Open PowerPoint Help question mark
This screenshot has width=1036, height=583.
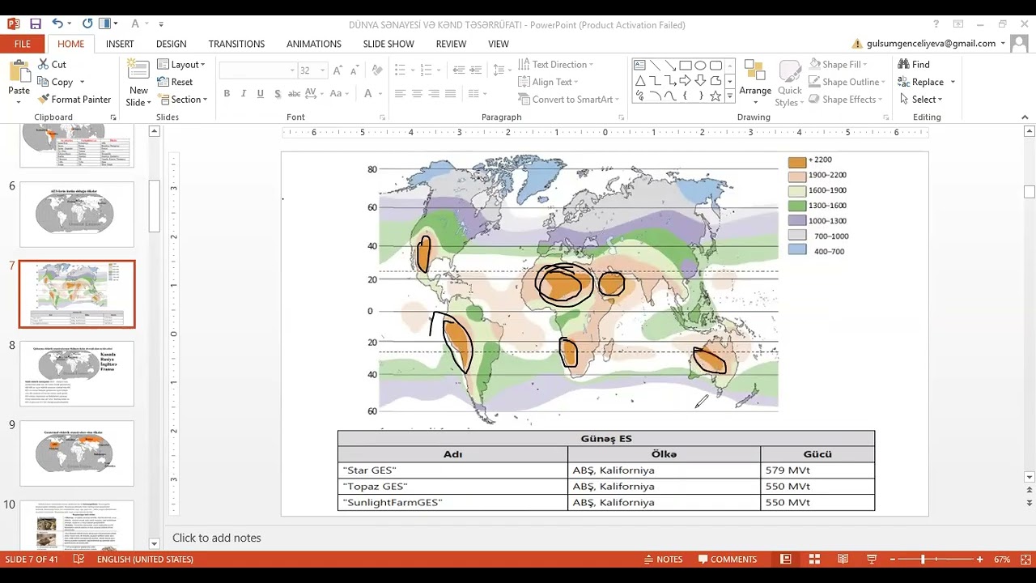(936, 24)
